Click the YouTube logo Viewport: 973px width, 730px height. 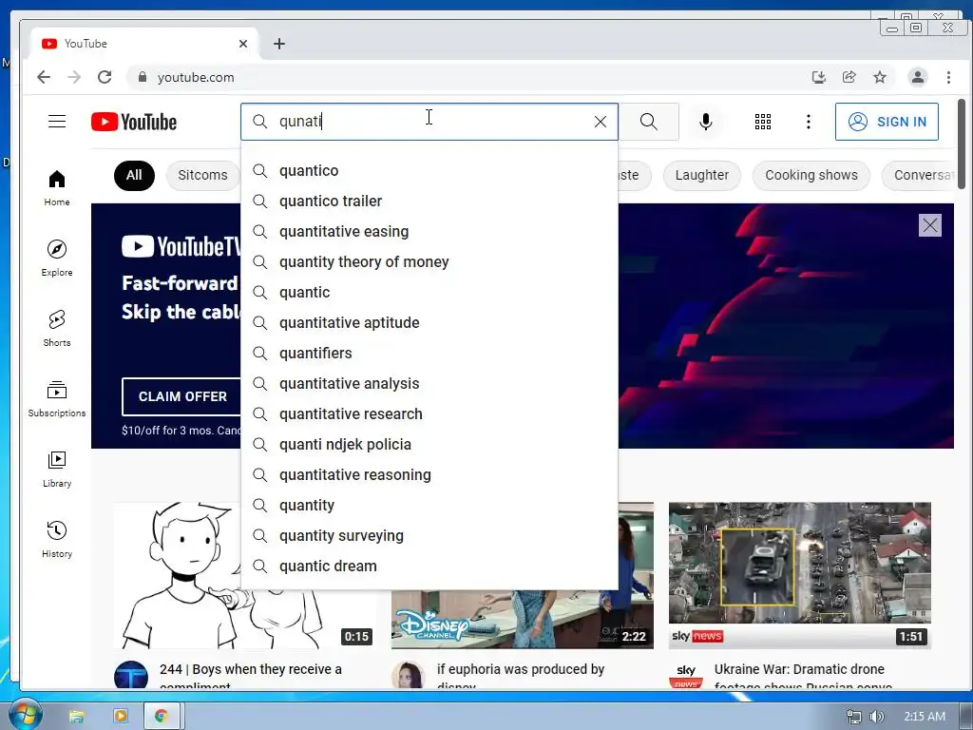click(x=134, y=122)
